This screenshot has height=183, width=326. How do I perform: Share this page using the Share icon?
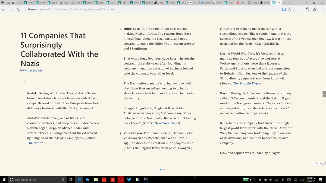coord(315,9)
